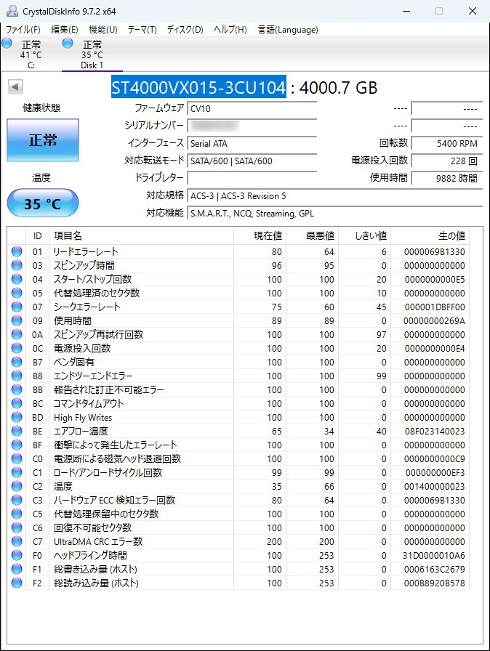Open the ファイル(F) menu

point(23,30)
